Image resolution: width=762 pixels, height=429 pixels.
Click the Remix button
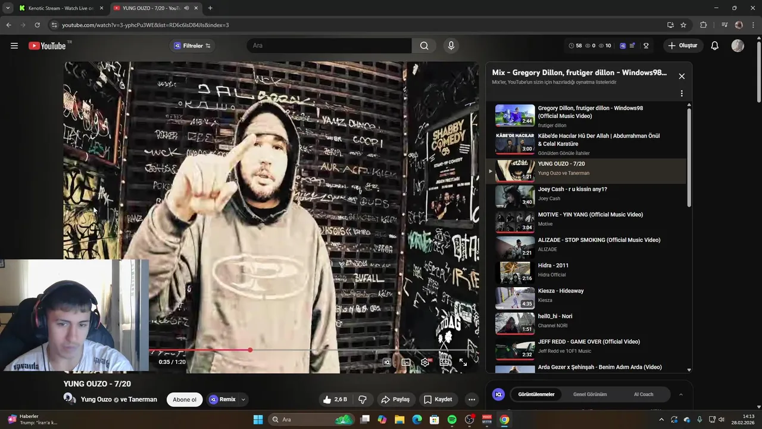point(222,399)
